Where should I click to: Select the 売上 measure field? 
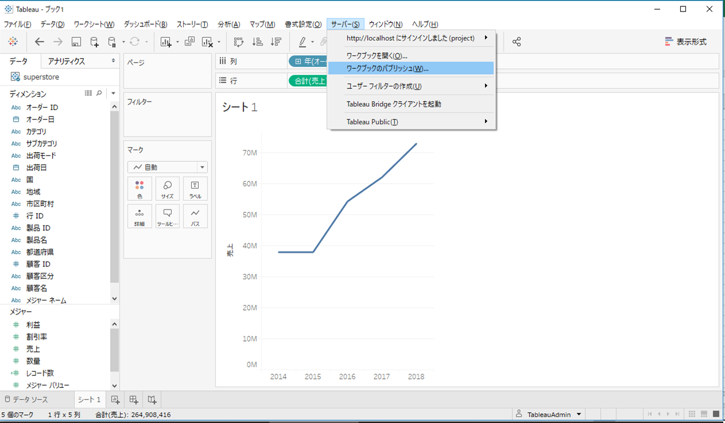tap(33, 349)
